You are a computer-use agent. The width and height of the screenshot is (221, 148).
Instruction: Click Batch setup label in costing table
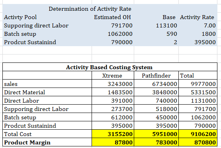[x=20, y=117]
